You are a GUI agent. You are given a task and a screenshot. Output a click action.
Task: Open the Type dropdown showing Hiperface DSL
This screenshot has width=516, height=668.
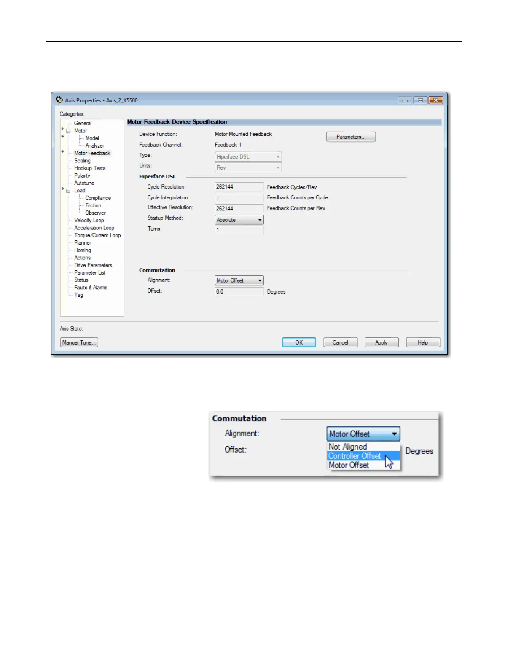point(248,157)
